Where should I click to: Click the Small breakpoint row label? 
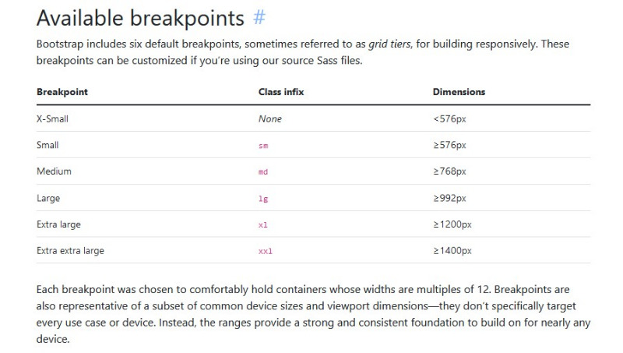click(48, 145)
